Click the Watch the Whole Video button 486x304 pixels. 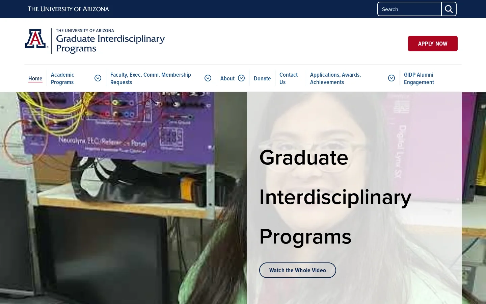coord(298,270)
